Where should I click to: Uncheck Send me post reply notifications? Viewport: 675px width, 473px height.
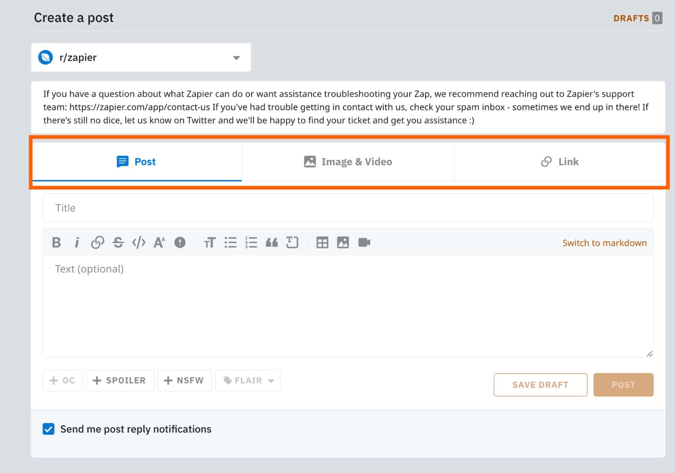click(48, 429)
